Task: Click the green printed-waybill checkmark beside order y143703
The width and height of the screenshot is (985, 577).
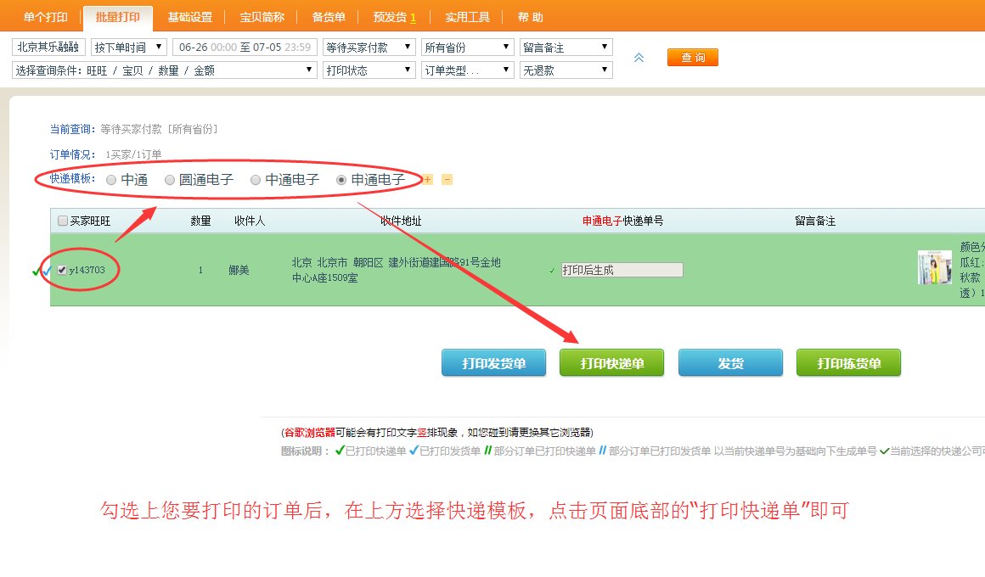Action: (x=36, y=272)
